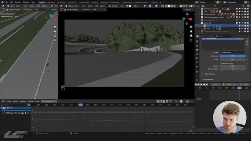Switch to Geometry Nodes workspace tab

pyautogui.click(x=141, y=3)
